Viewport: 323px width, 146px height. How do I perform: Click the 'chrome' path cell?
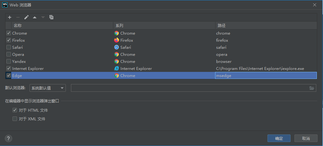[266, 33]
